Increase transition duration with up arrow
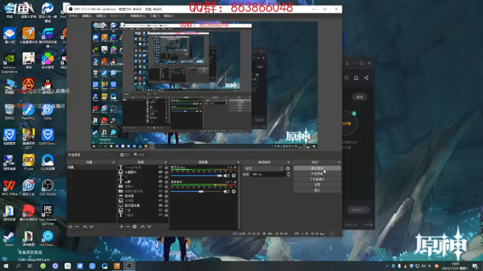The image size is (483, 271). tap(289, 173)
